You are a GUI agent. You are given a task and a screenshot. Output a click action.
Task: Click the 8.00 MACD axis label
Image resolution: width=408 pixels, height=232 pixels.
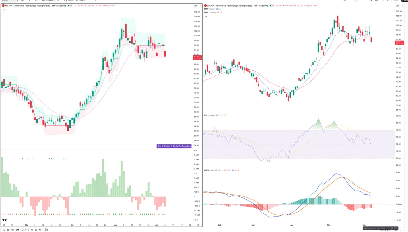click(x=397, y=172)
